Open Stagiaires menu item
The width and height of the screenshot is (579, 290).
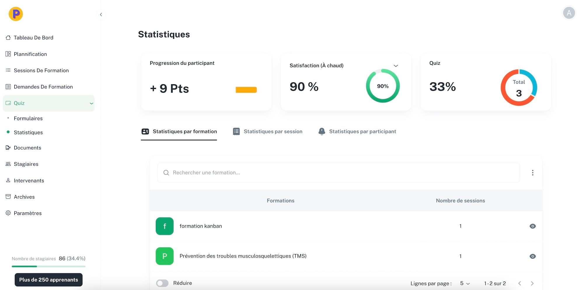click(x=26, y=164)
